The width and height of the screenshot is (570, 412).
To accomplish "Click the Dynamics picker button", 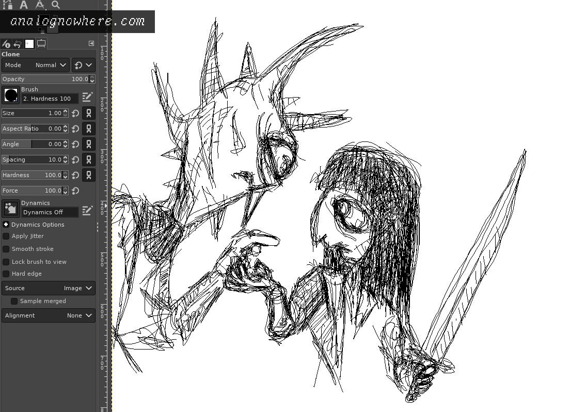I will point(11,209).
